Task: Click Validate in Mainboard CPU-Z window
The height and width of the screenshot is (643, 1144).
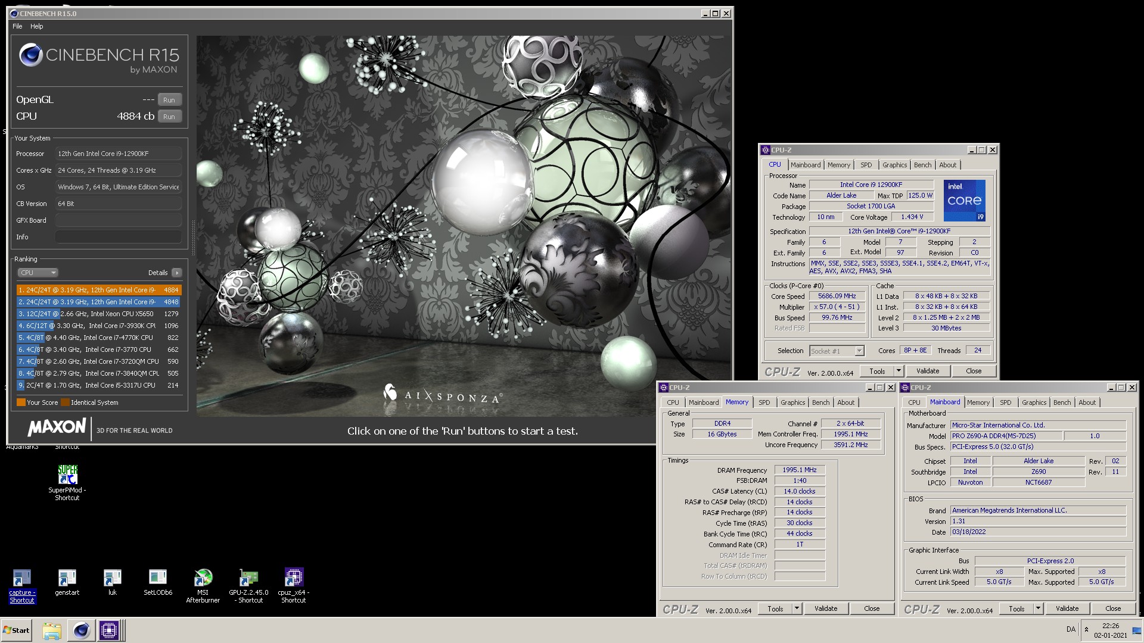Action: coord(1067,608)
